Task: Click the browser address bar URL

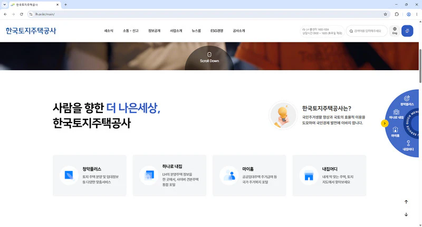Action: [x=45, y=14]
